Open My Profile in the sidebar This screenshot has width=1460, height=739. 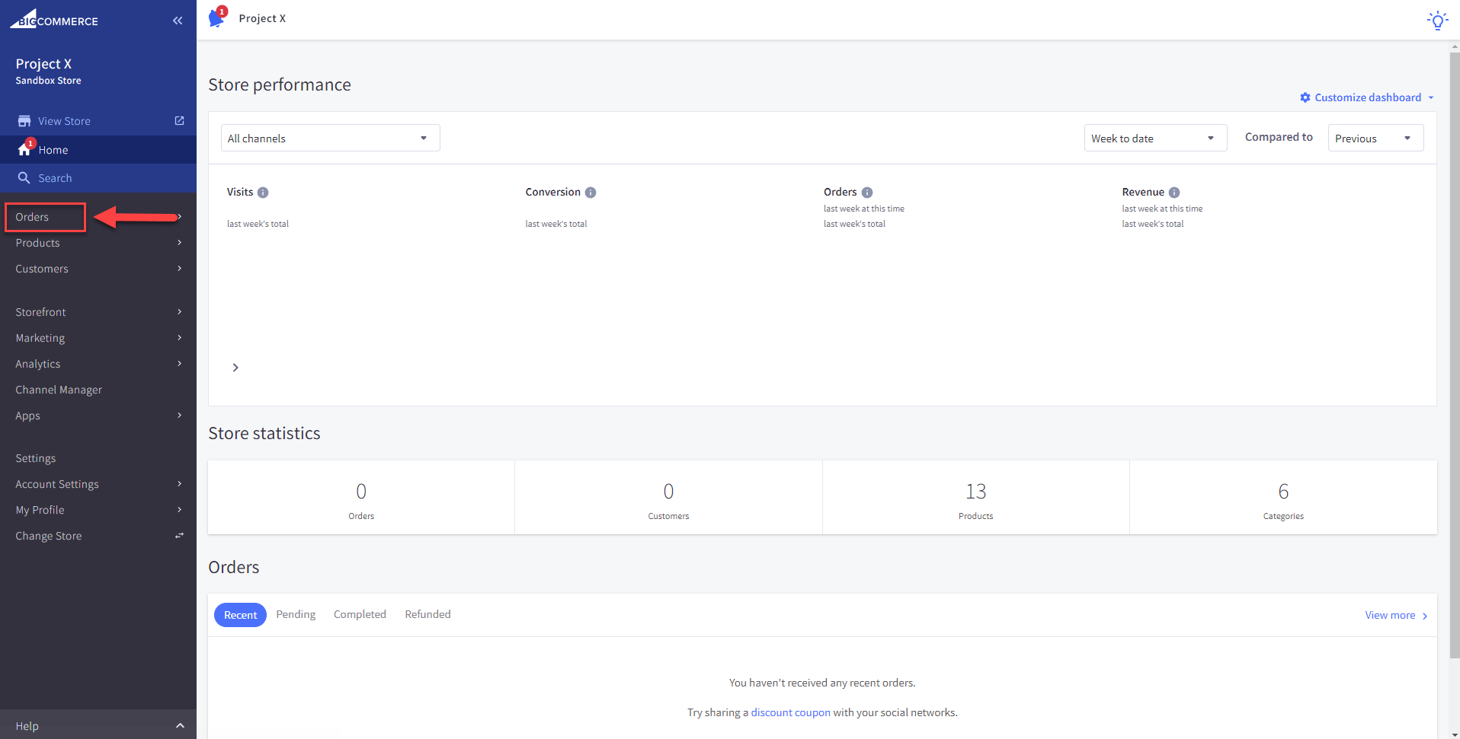pyautogui.click(x=40, y=510)
